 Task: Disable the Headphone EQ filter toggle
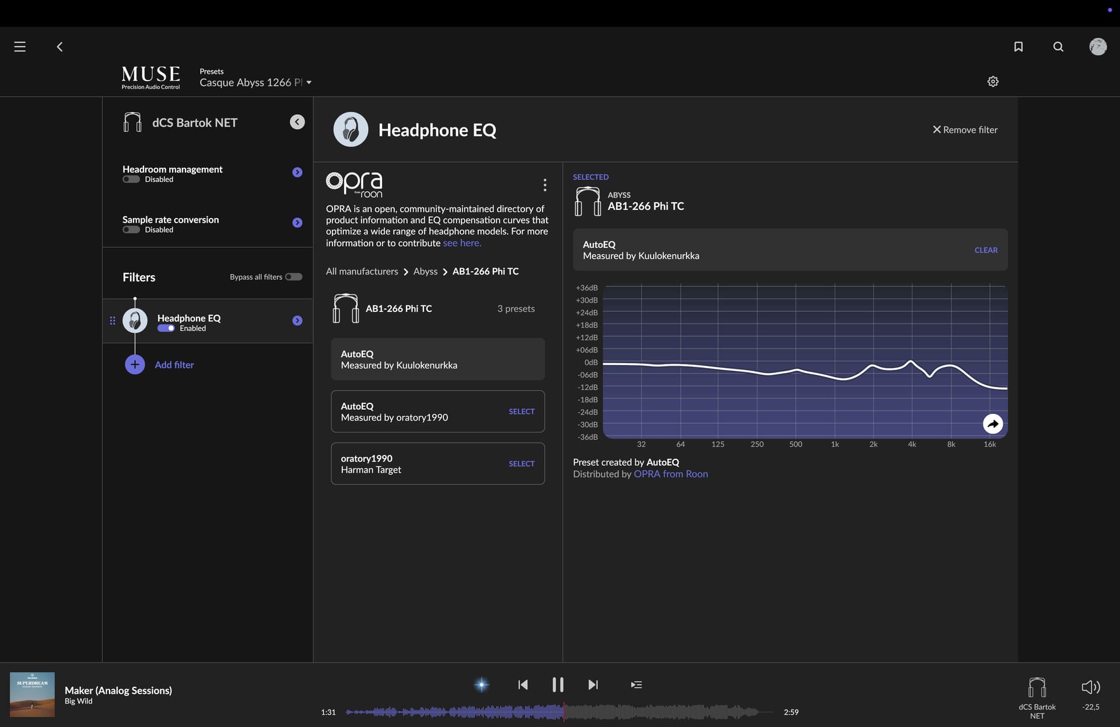(166, 328)
